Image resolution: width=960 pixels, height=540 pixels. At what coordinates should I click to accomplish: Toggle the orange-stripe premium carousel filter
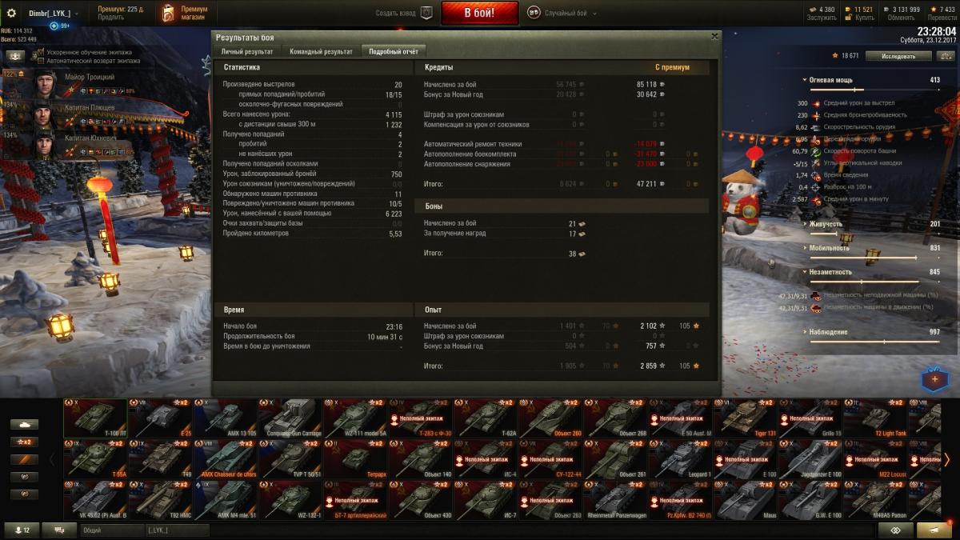[x=24, y=459]
